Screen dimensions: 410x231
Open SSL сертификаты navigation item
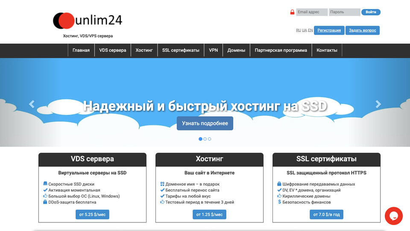click(181, 50)
